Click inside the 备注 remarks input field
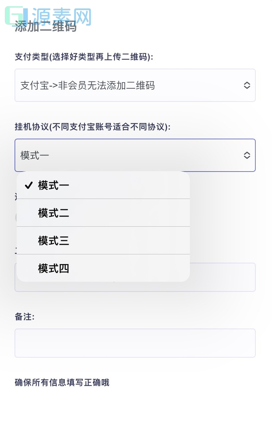 click(x=135, y=343)
